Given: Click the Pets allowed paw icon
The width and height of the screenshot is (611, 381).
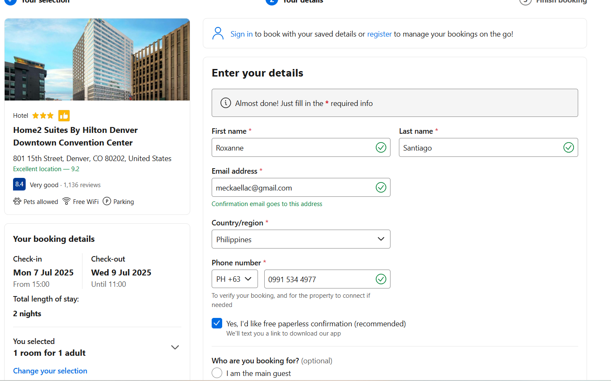Looking at the screenshot, I should coord(17,201).
